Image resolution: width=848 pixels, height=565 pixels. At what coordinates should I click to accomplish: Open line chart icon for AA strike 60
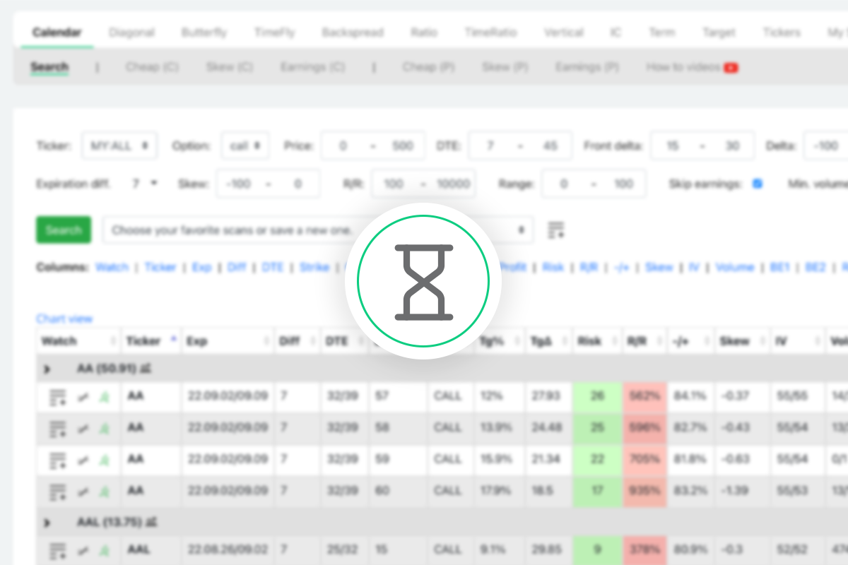coord(83,491)
